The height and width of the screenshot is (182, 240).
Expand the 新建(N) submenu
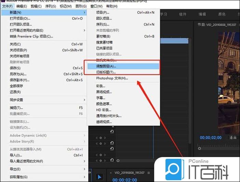point(44,12)
